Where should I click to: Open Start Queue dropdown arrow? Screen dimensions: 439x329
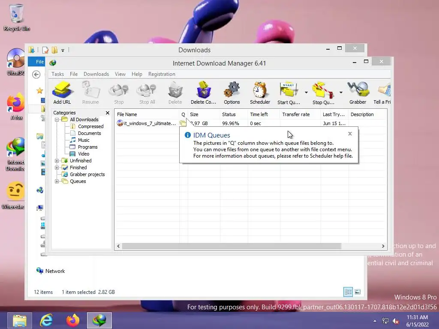(x=306, y=93)
